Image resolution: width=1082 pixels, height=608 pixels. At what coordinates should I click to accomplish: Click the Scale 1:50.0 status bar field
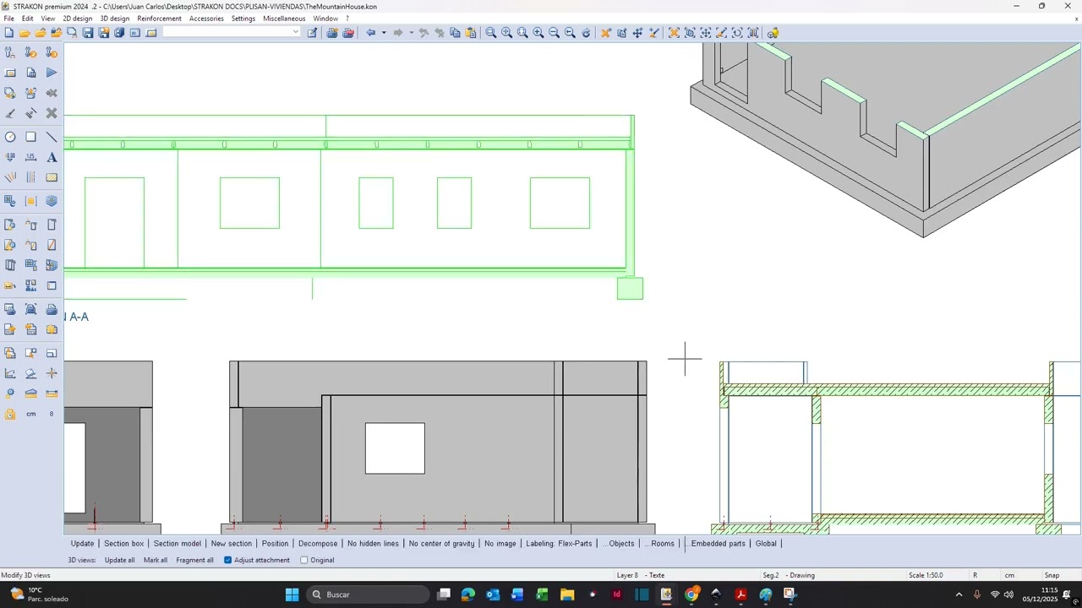[926, 575]
